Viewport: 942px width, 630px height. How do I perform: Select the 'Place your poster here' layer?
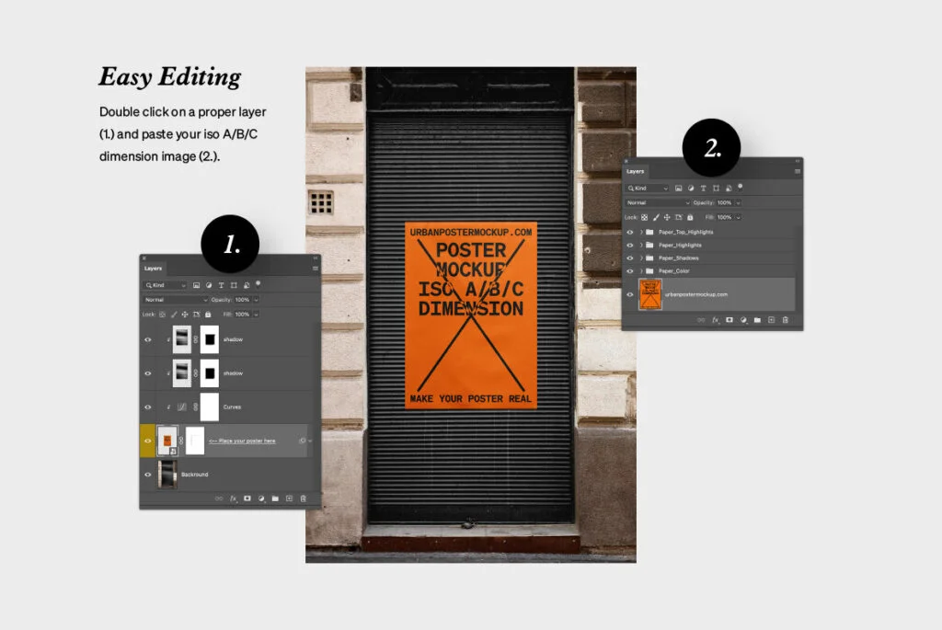coord(242,441)
